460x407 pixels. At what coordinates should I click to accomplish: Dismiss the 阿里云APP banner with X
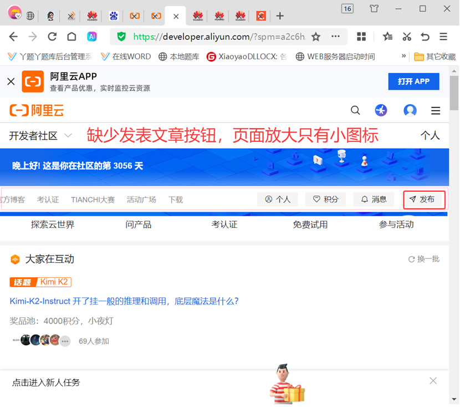pyautogui.click(x=11, y=82)
